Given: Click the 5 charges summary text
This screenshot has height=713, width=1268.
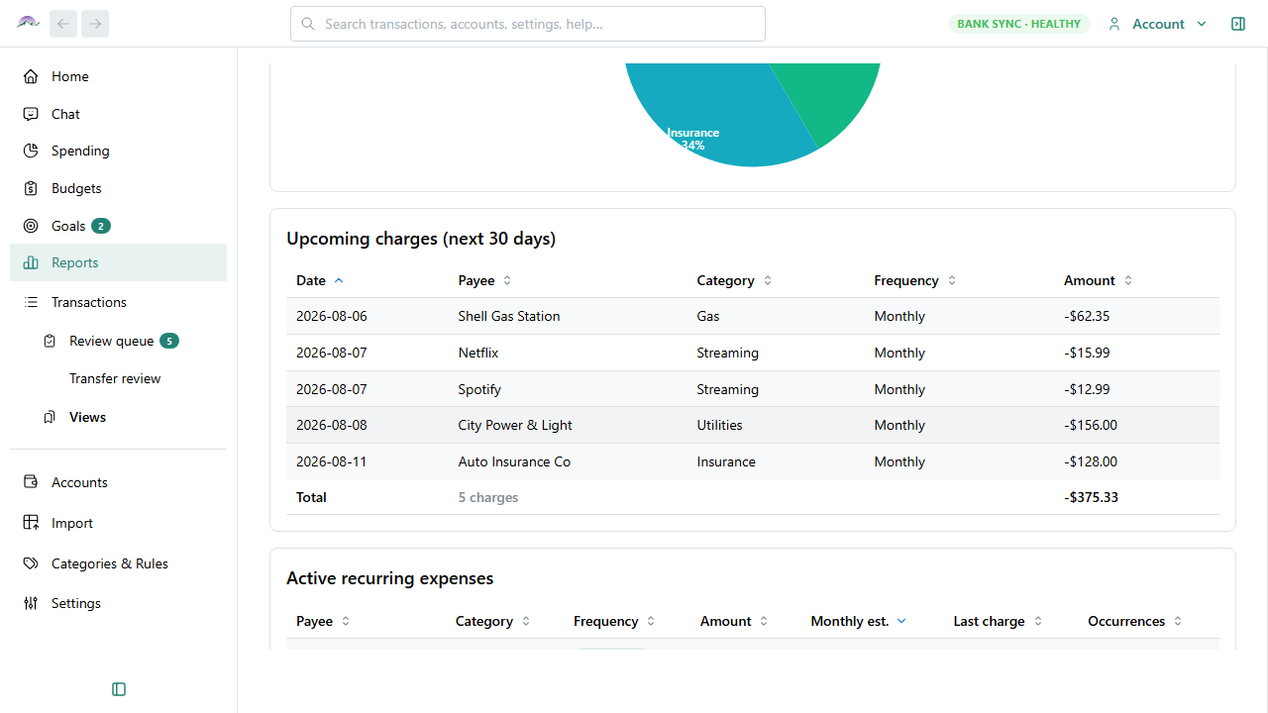Looking at the screenshot, I should coord(488,497).
